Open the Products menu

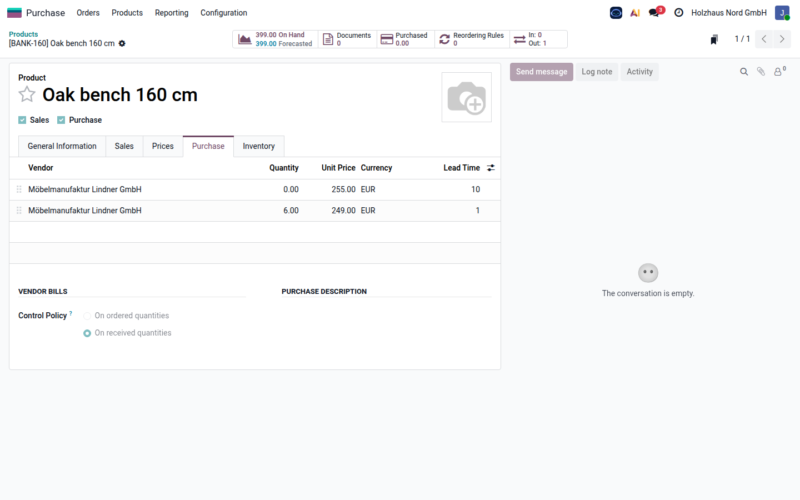[x=127, y=13]
